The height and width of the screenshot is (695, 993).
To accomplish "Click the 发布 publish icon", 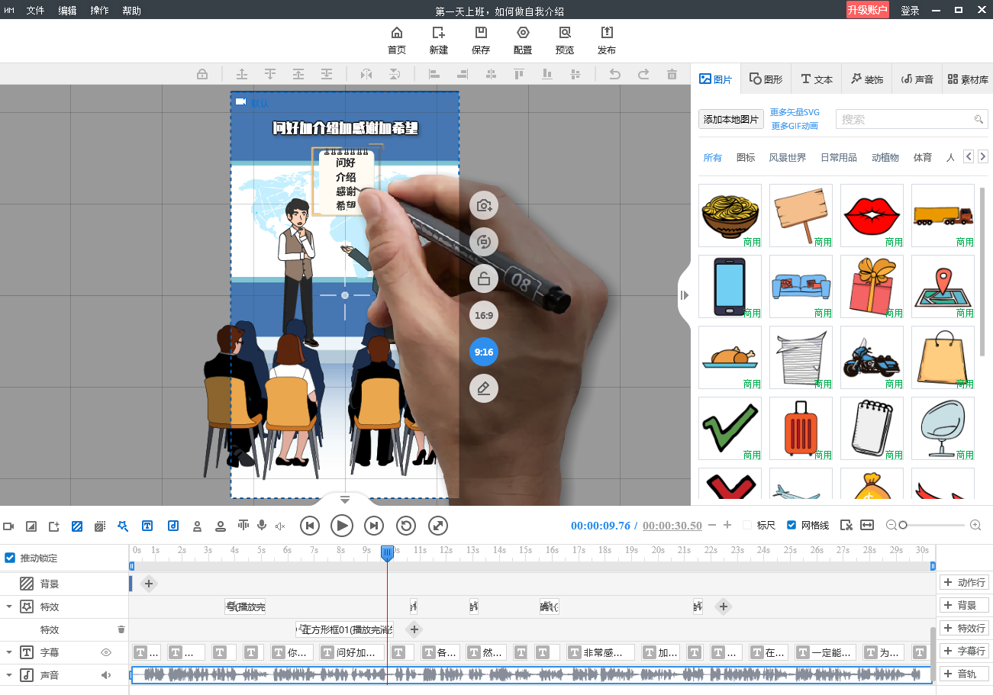I will [x=607, y=40].
